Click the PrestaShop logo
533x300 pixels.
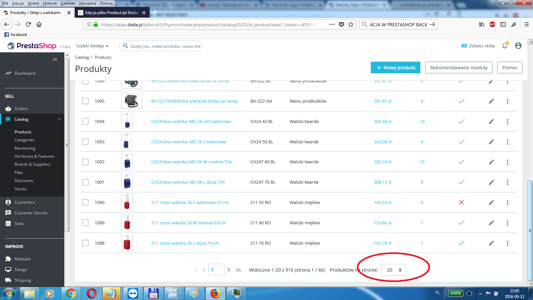coord(32,46)
